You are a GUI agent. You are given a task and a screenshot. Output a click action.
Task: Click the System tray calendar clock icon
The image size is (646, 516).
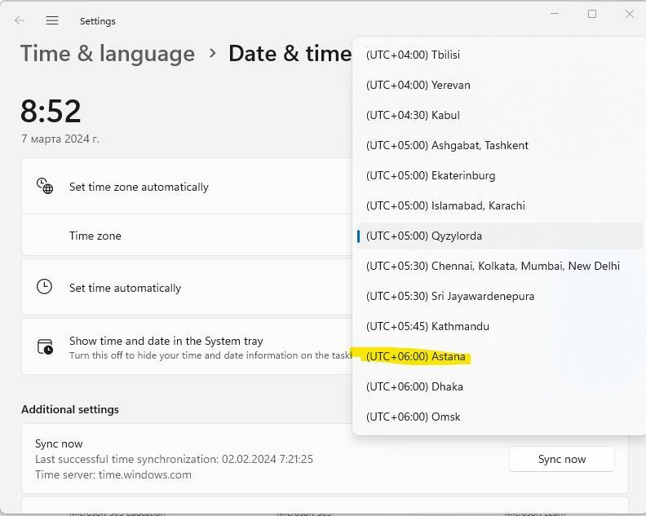(x=45, y=346)
